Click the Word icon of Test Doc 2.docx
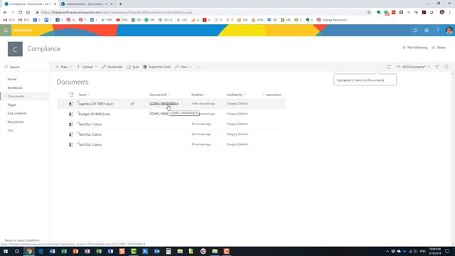 pyautogui.click(x=71, y=134)
